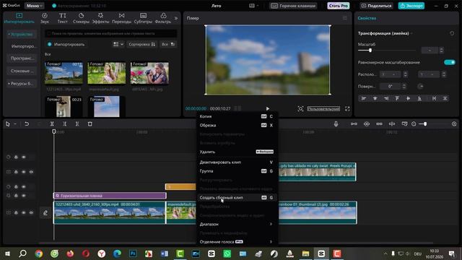Click the preview axis icon
This screenshot has width=462, height=260.
pyautogui.click(x=392, y=124)
